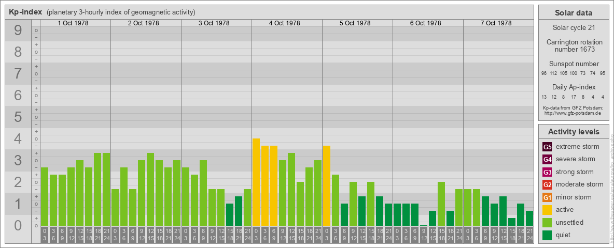Click the '21 24' time label under 7 Oct
Screen dimensions: 614x248
tap(529, 235)
